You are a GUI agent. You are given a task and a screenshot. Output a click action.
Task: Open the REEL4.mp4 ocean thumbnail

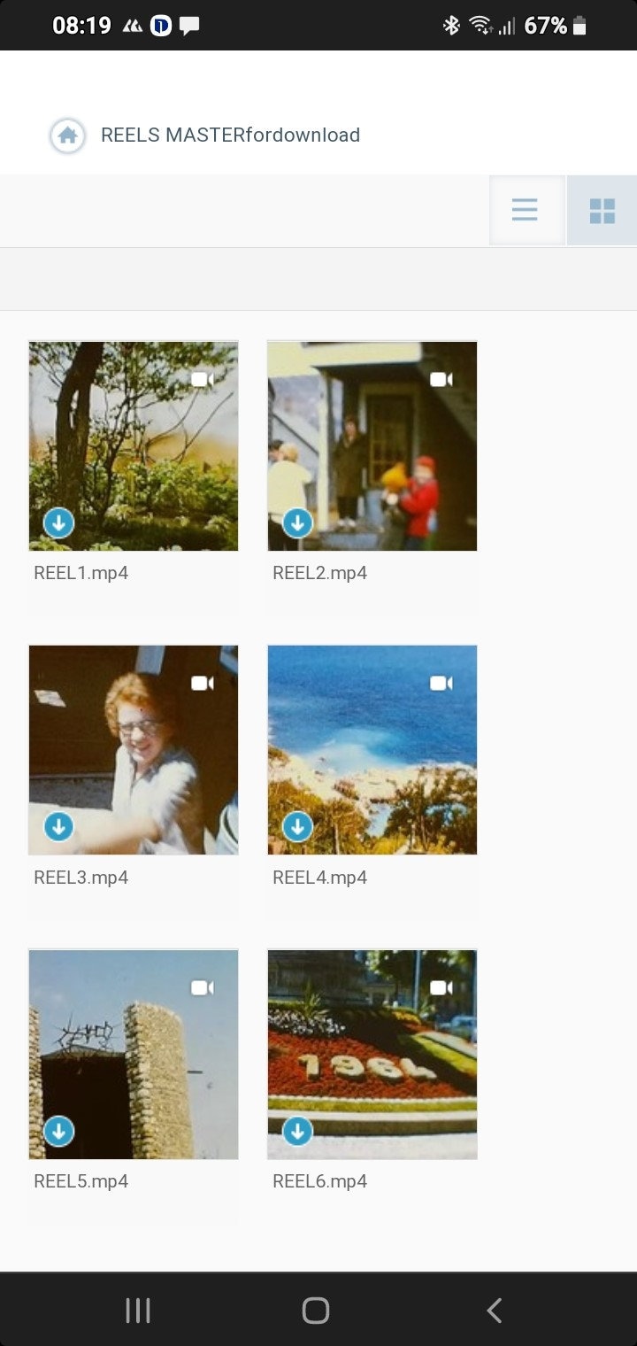pyautogui.click(x=372, y=750)
